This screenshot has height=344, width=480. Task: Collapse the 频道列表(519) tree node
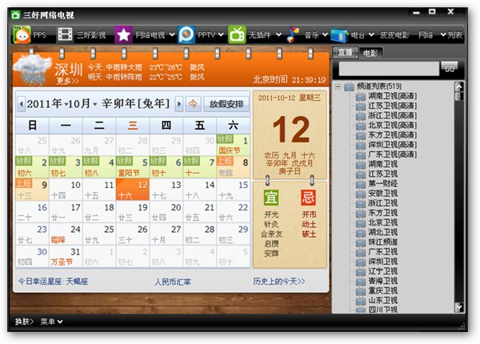pyautogui.click(x=338, y=86)
